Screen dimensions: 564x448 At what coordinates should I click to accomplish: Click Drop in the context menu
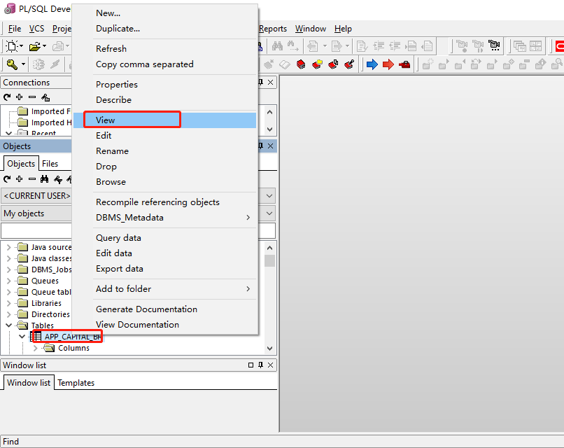(x=164, y=167)
